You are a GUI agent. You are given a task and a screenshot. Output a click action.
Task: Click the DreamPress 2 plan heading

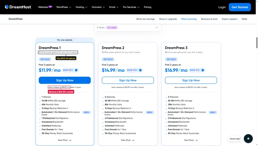(x=113, y=48)
